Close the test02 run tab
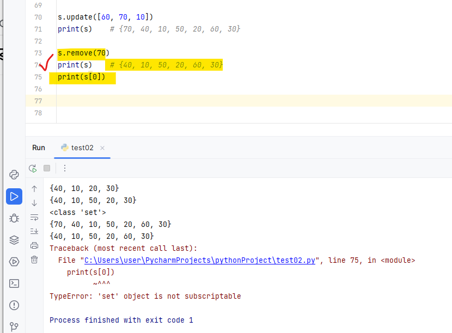Image resolution: width=452 pixels, height=333 pixels. (102, 148)
